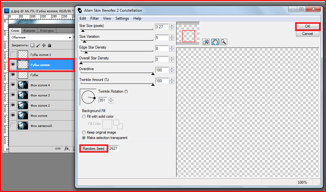This screenshot has width=326, height=192.
Task: Click the lock image pixels brush icon
Action: click(x=38, y=45)
